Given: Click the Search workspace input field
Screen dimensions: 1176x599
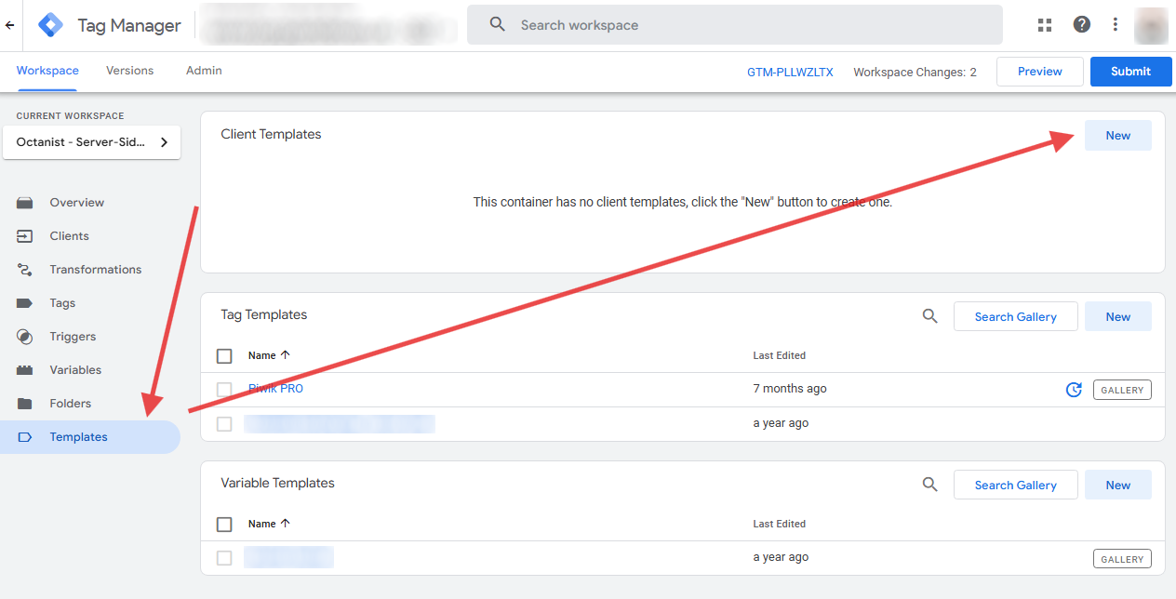Looking at the screenshot, I should 734,25.
